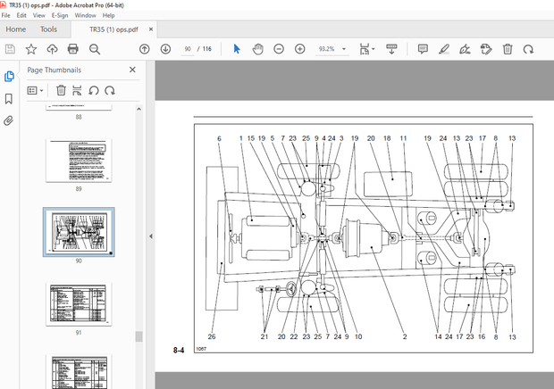Open the Attachments paperclip panel
The height and width of the screenshot is (389, 554).
[x=9, y=121]
